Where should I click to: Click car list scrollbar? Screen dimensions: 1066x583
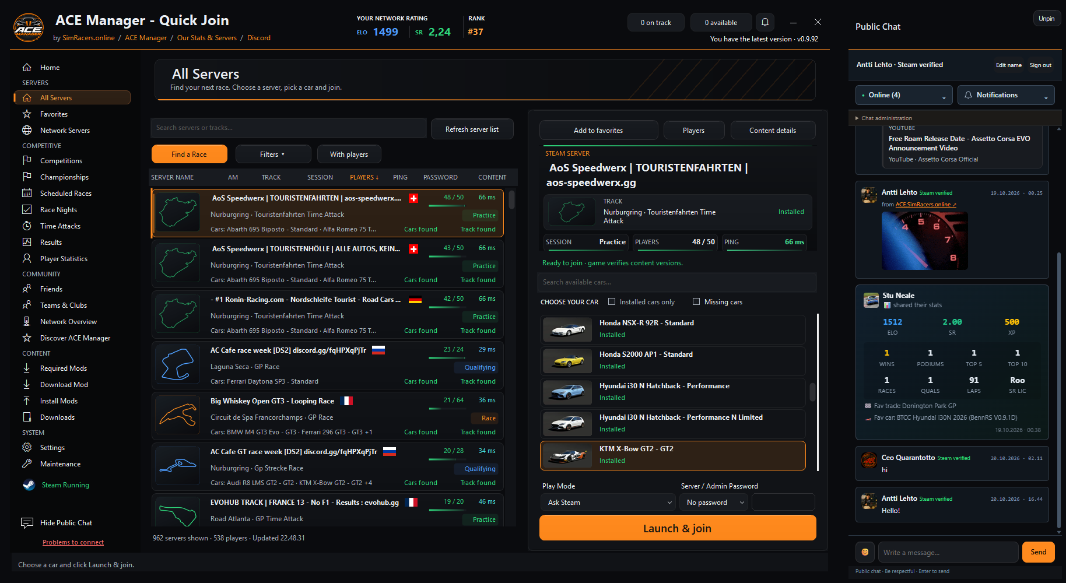(x=812, y=392)
